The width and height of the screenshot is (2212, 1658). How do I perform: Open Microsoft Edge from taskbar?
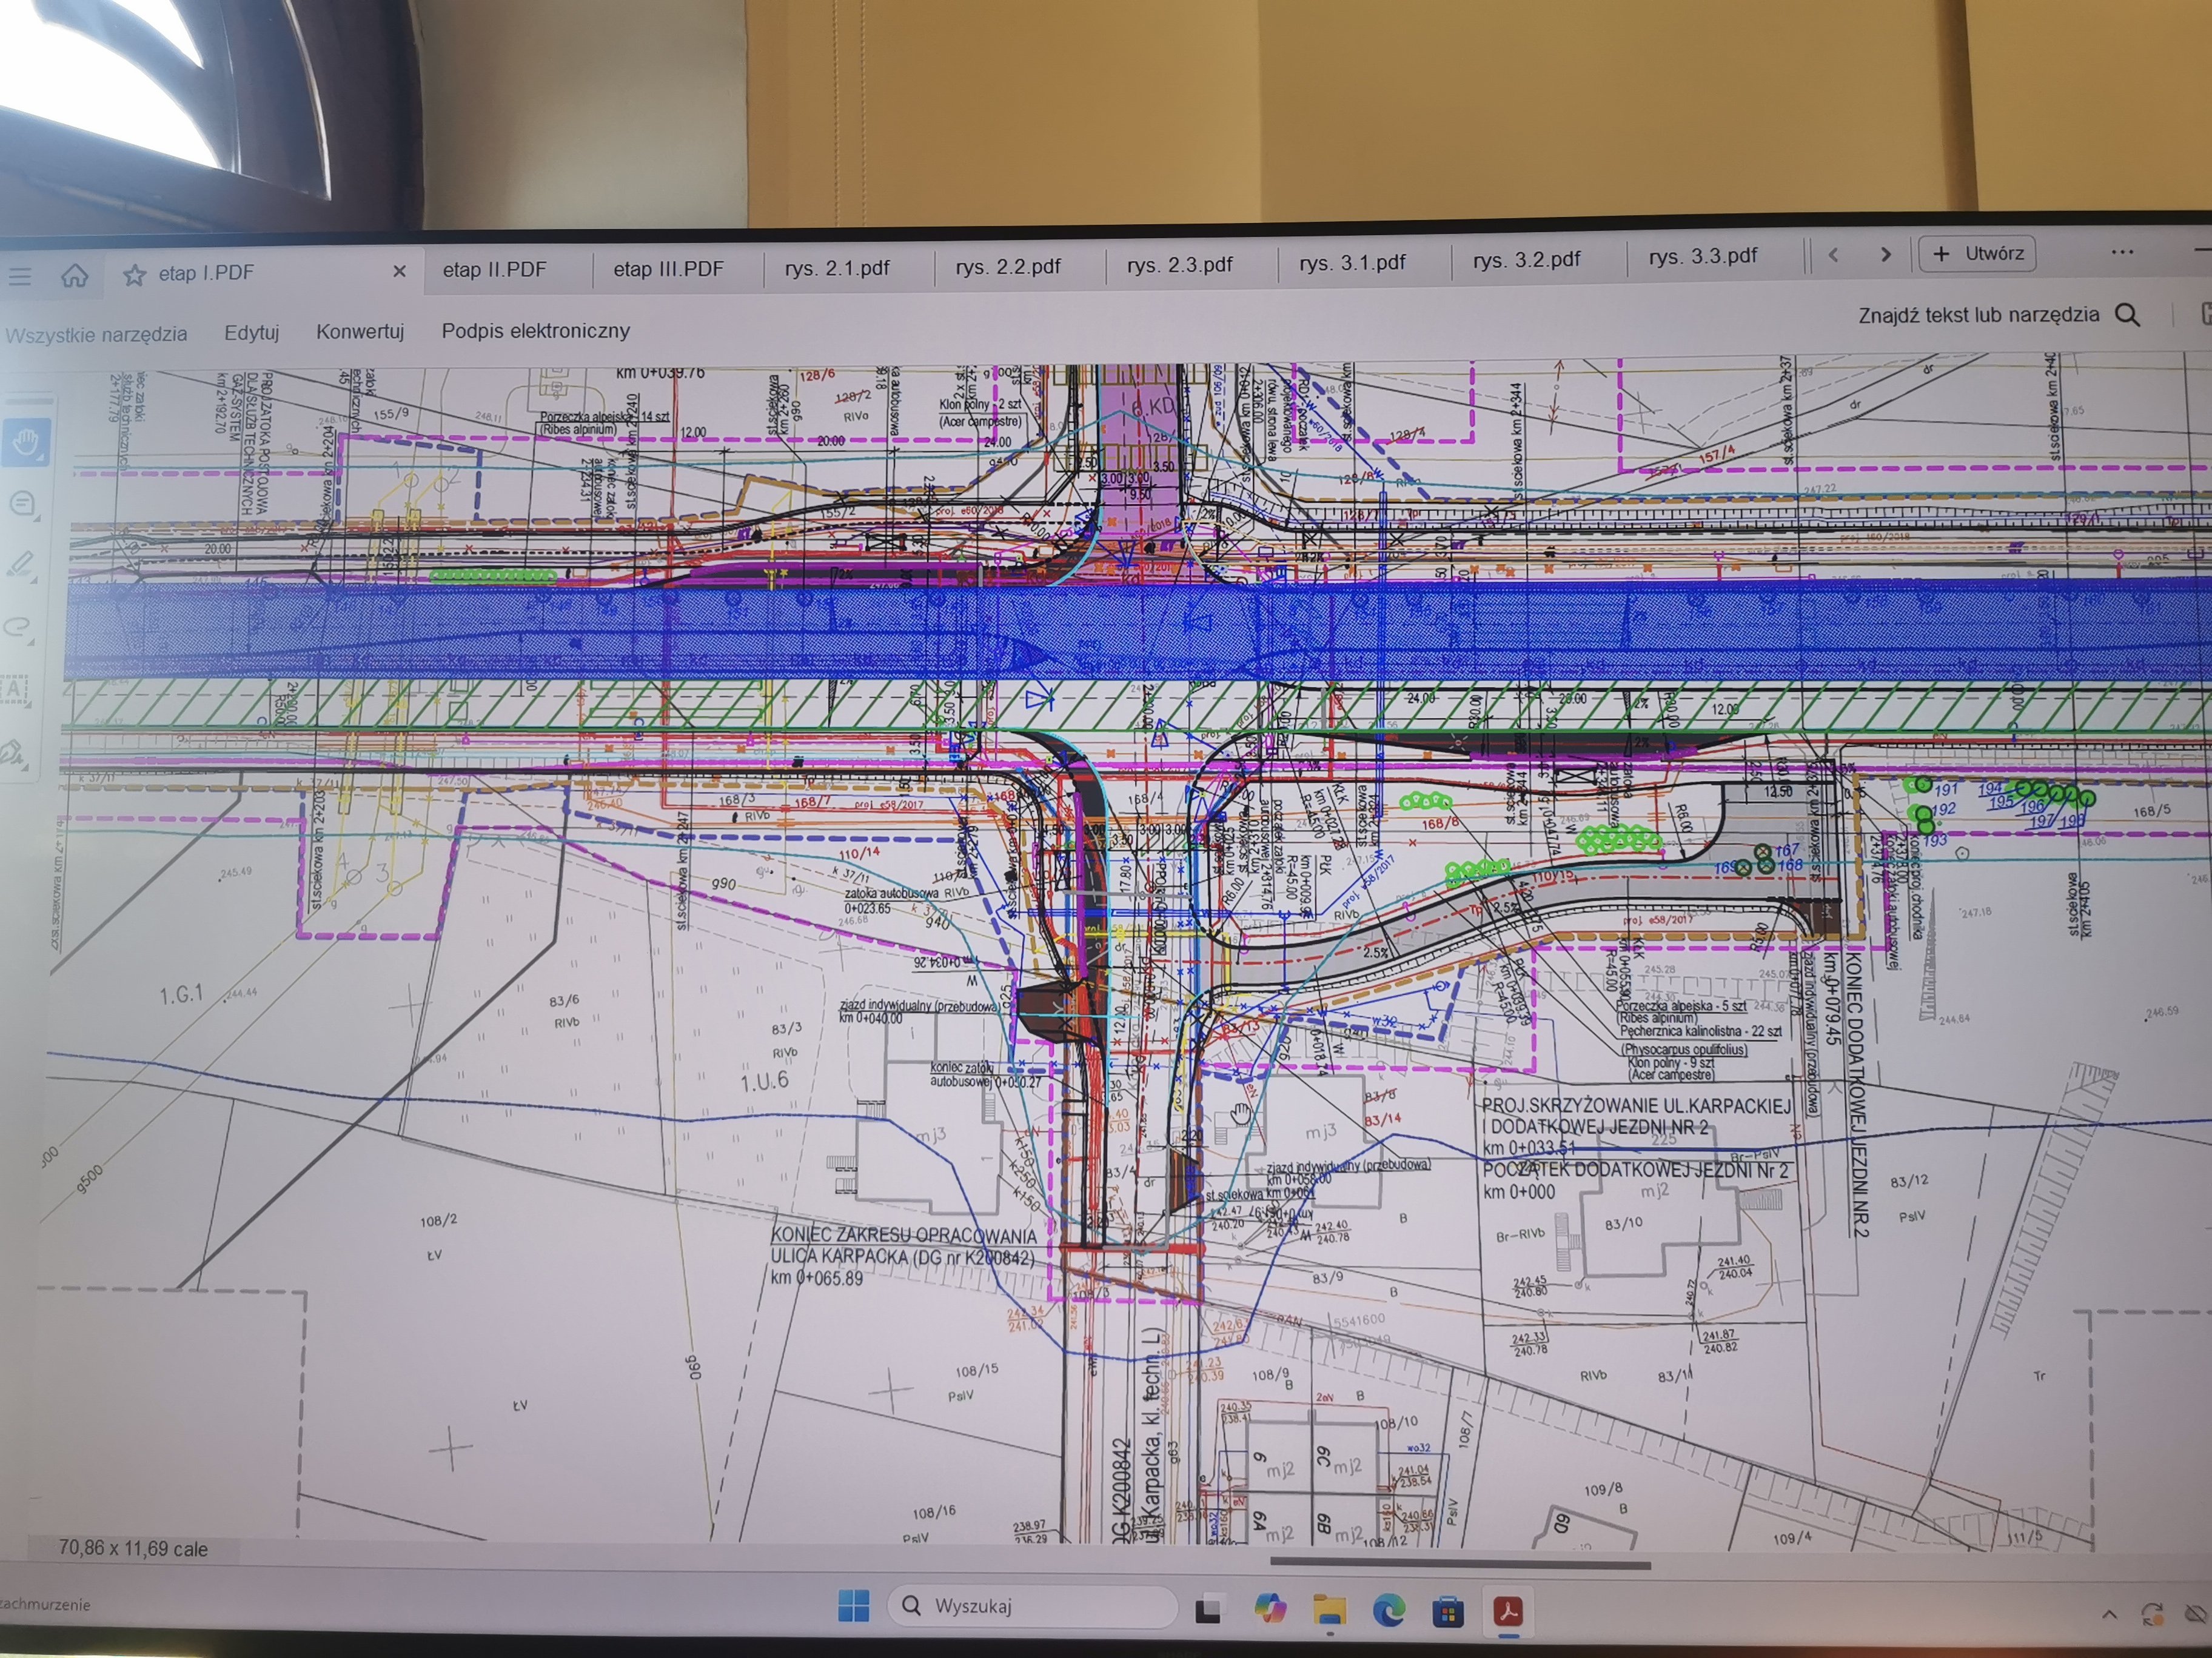tap(1388, 1610)
